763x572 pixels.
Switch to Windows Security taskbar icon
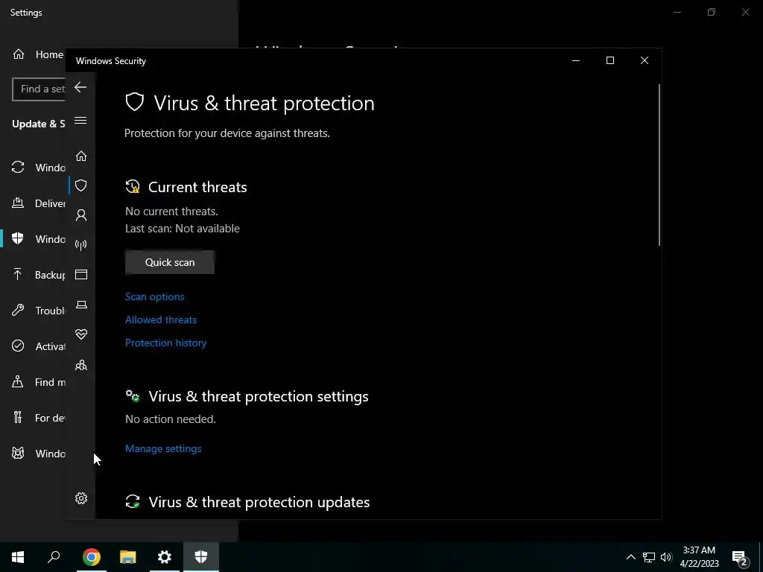(201, 557)
